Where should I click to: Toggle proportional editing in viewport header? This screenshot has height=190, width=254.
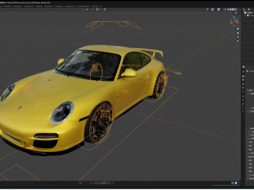click(105, 9)
